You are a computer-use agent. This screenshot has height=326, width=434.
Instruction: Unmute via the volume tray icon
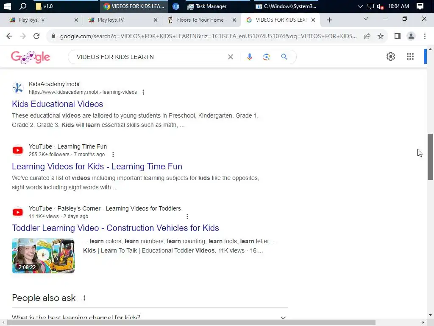[x=380, y=6]
